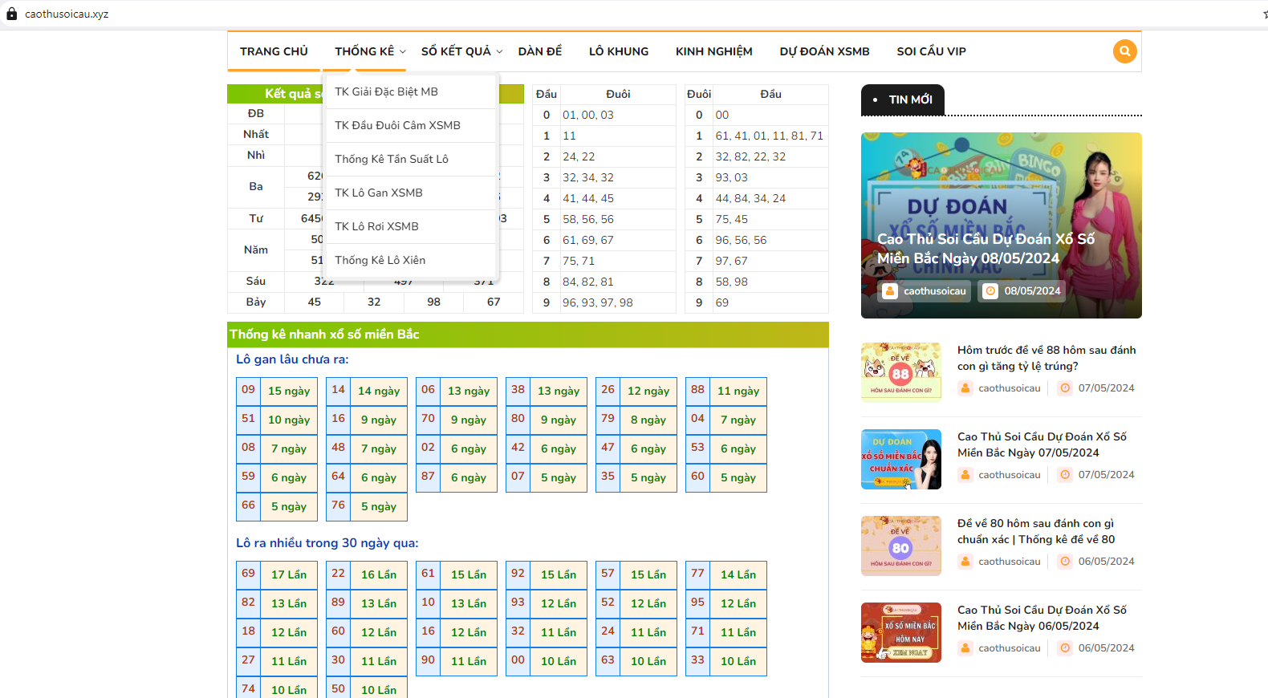Image resolution: width=1268 pixels, height=698 pixels.
Task: Open Cao Thủ Soi Cầu 06/05/2024 article
Action: tap(1042, 618)
